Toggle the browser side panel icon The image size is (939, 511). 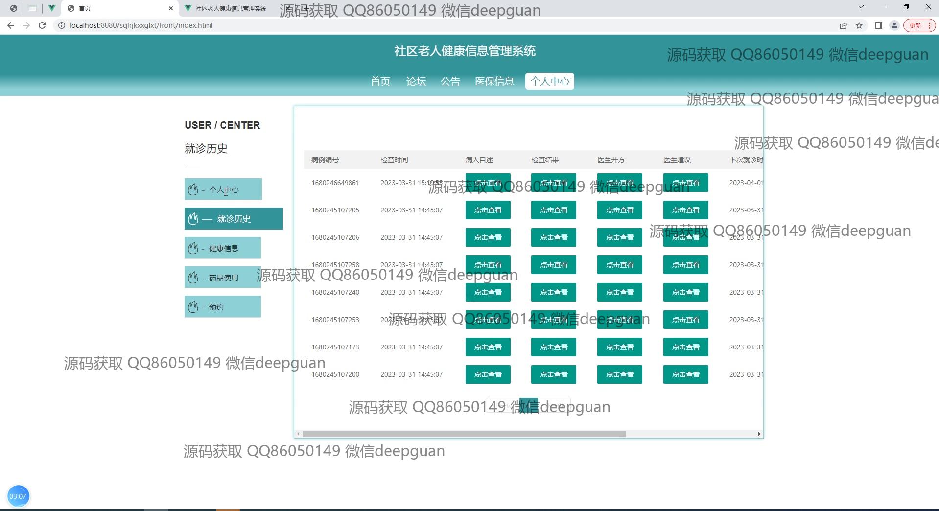(879, 25)
